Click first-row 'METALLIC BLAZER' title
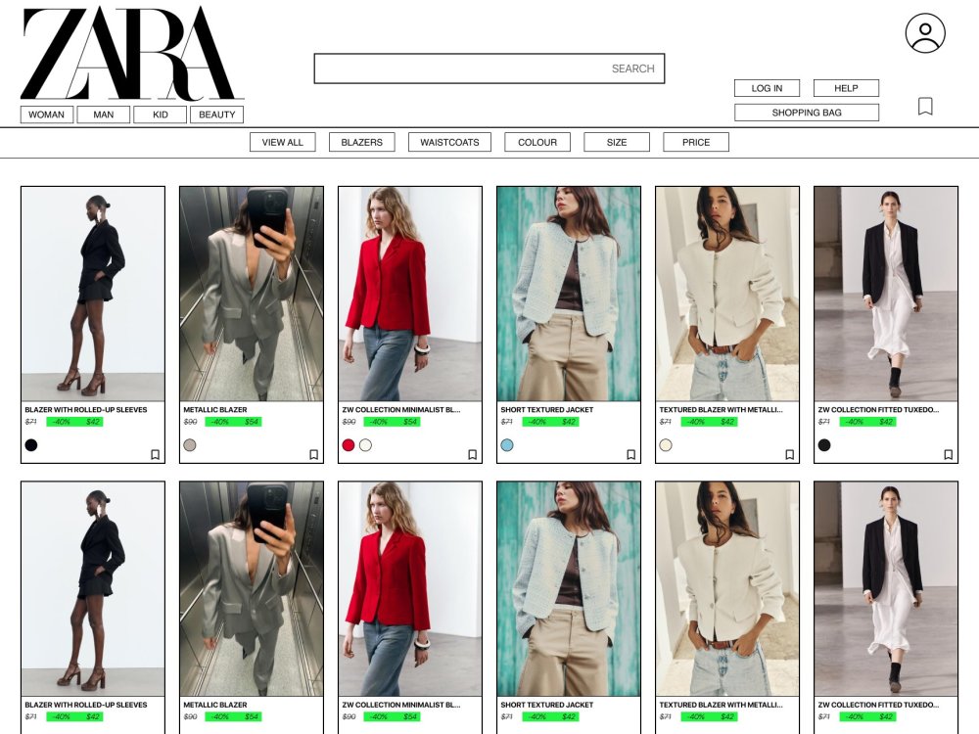The width and height of the screenshot is (979, 734). 215,410
